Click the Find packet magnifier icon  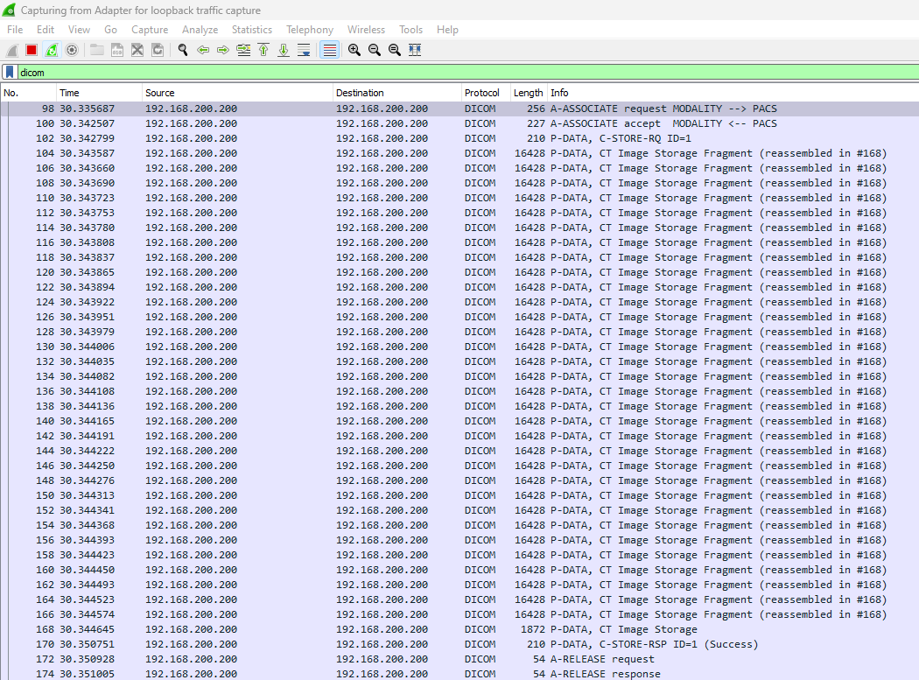tap(183, 50)
